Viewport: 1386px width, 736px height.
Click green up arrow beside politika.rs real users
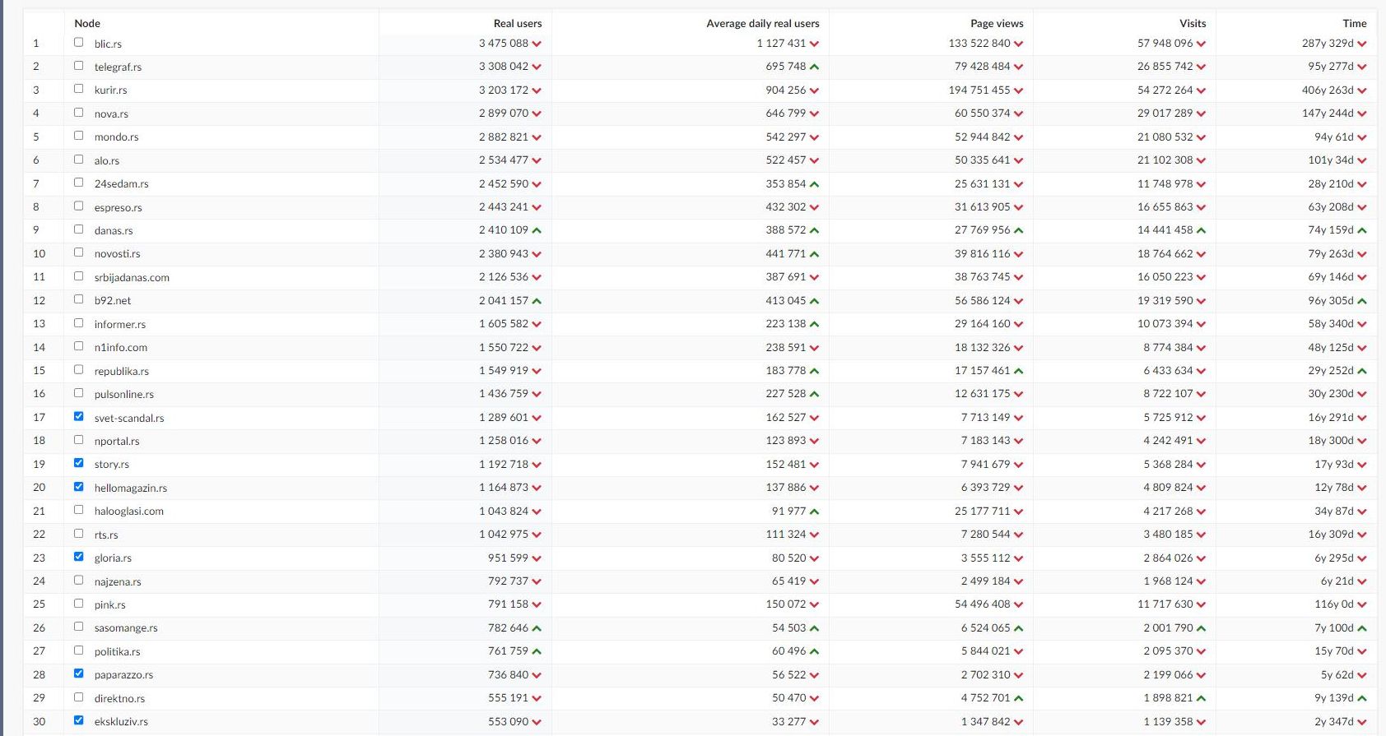pos(537,651)
